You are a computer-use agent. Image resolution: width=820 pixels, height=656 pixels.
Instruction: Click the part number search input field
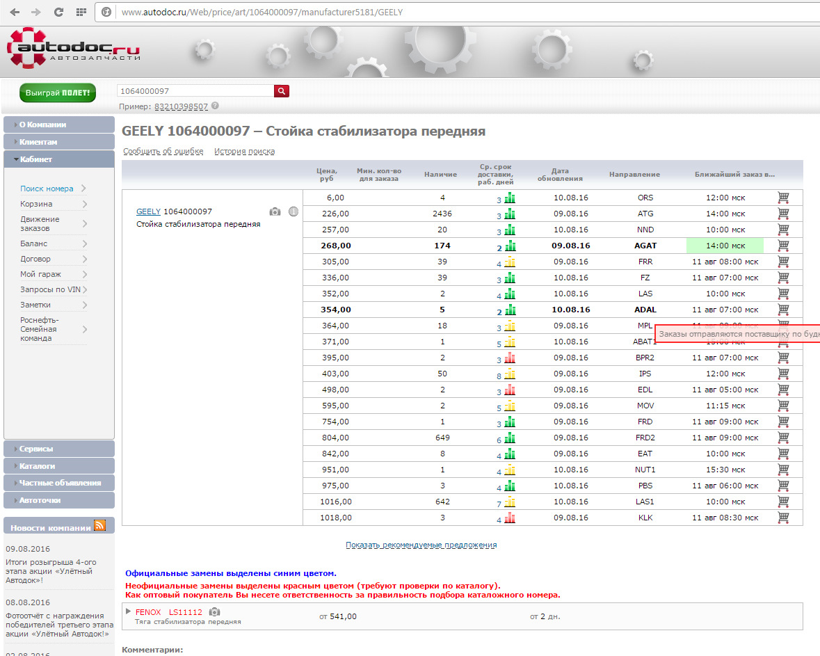[x=195, y=91]
